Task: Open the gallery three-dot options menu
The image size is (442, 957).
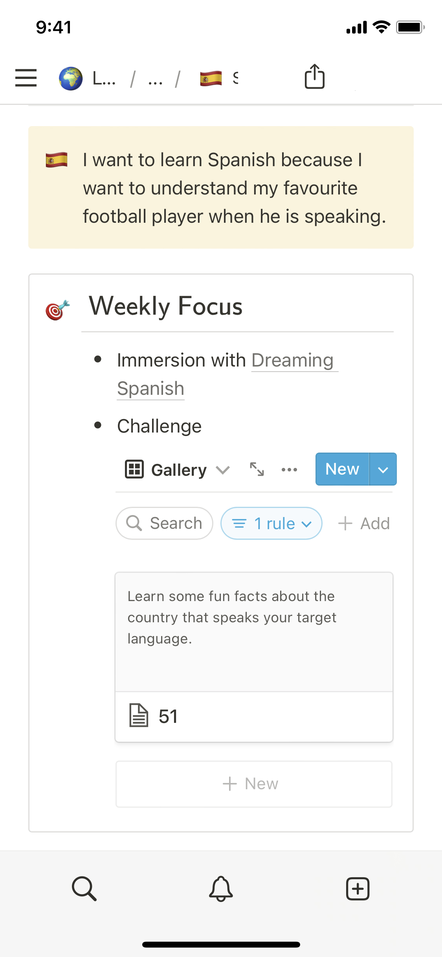Action: coord(289,469)
